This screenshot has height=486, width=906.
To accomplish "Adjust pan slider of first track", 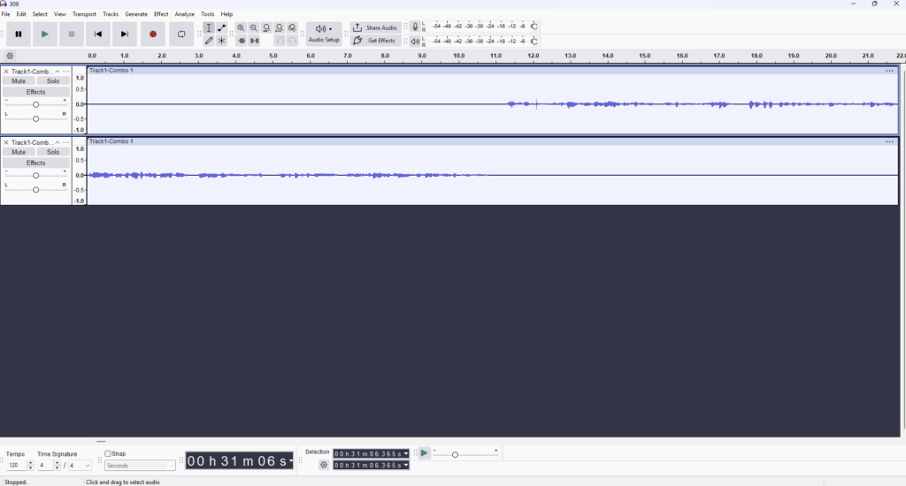I will [x=35, y=118].
